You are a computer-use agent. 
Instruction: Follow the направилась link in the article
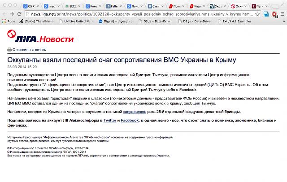point(135,112)
